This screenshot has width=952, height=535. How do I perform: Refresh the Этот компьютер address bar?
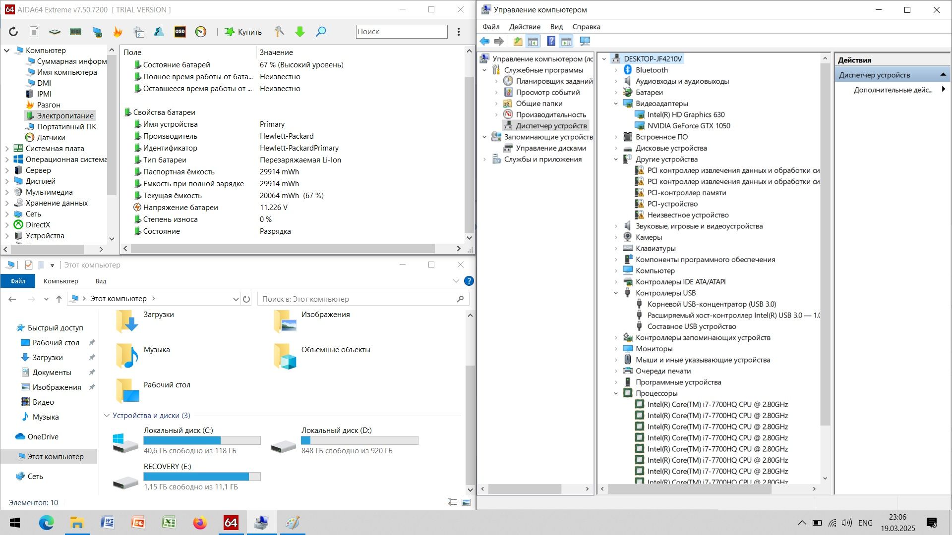tap(246, 299)
